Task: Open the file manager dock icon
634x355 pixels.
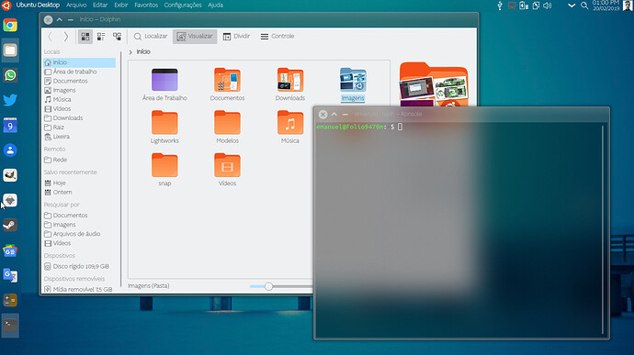Action: [10, 50]
